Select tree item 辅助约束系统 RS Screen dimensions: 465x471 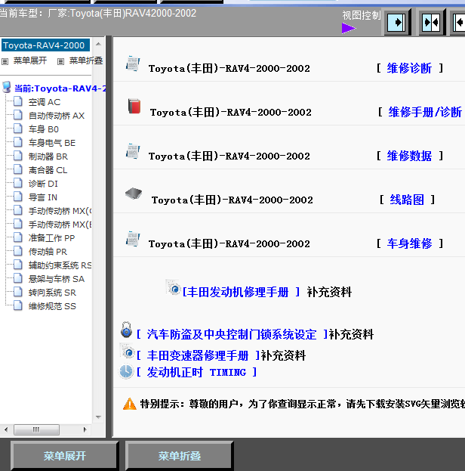(x=60, y=265)
